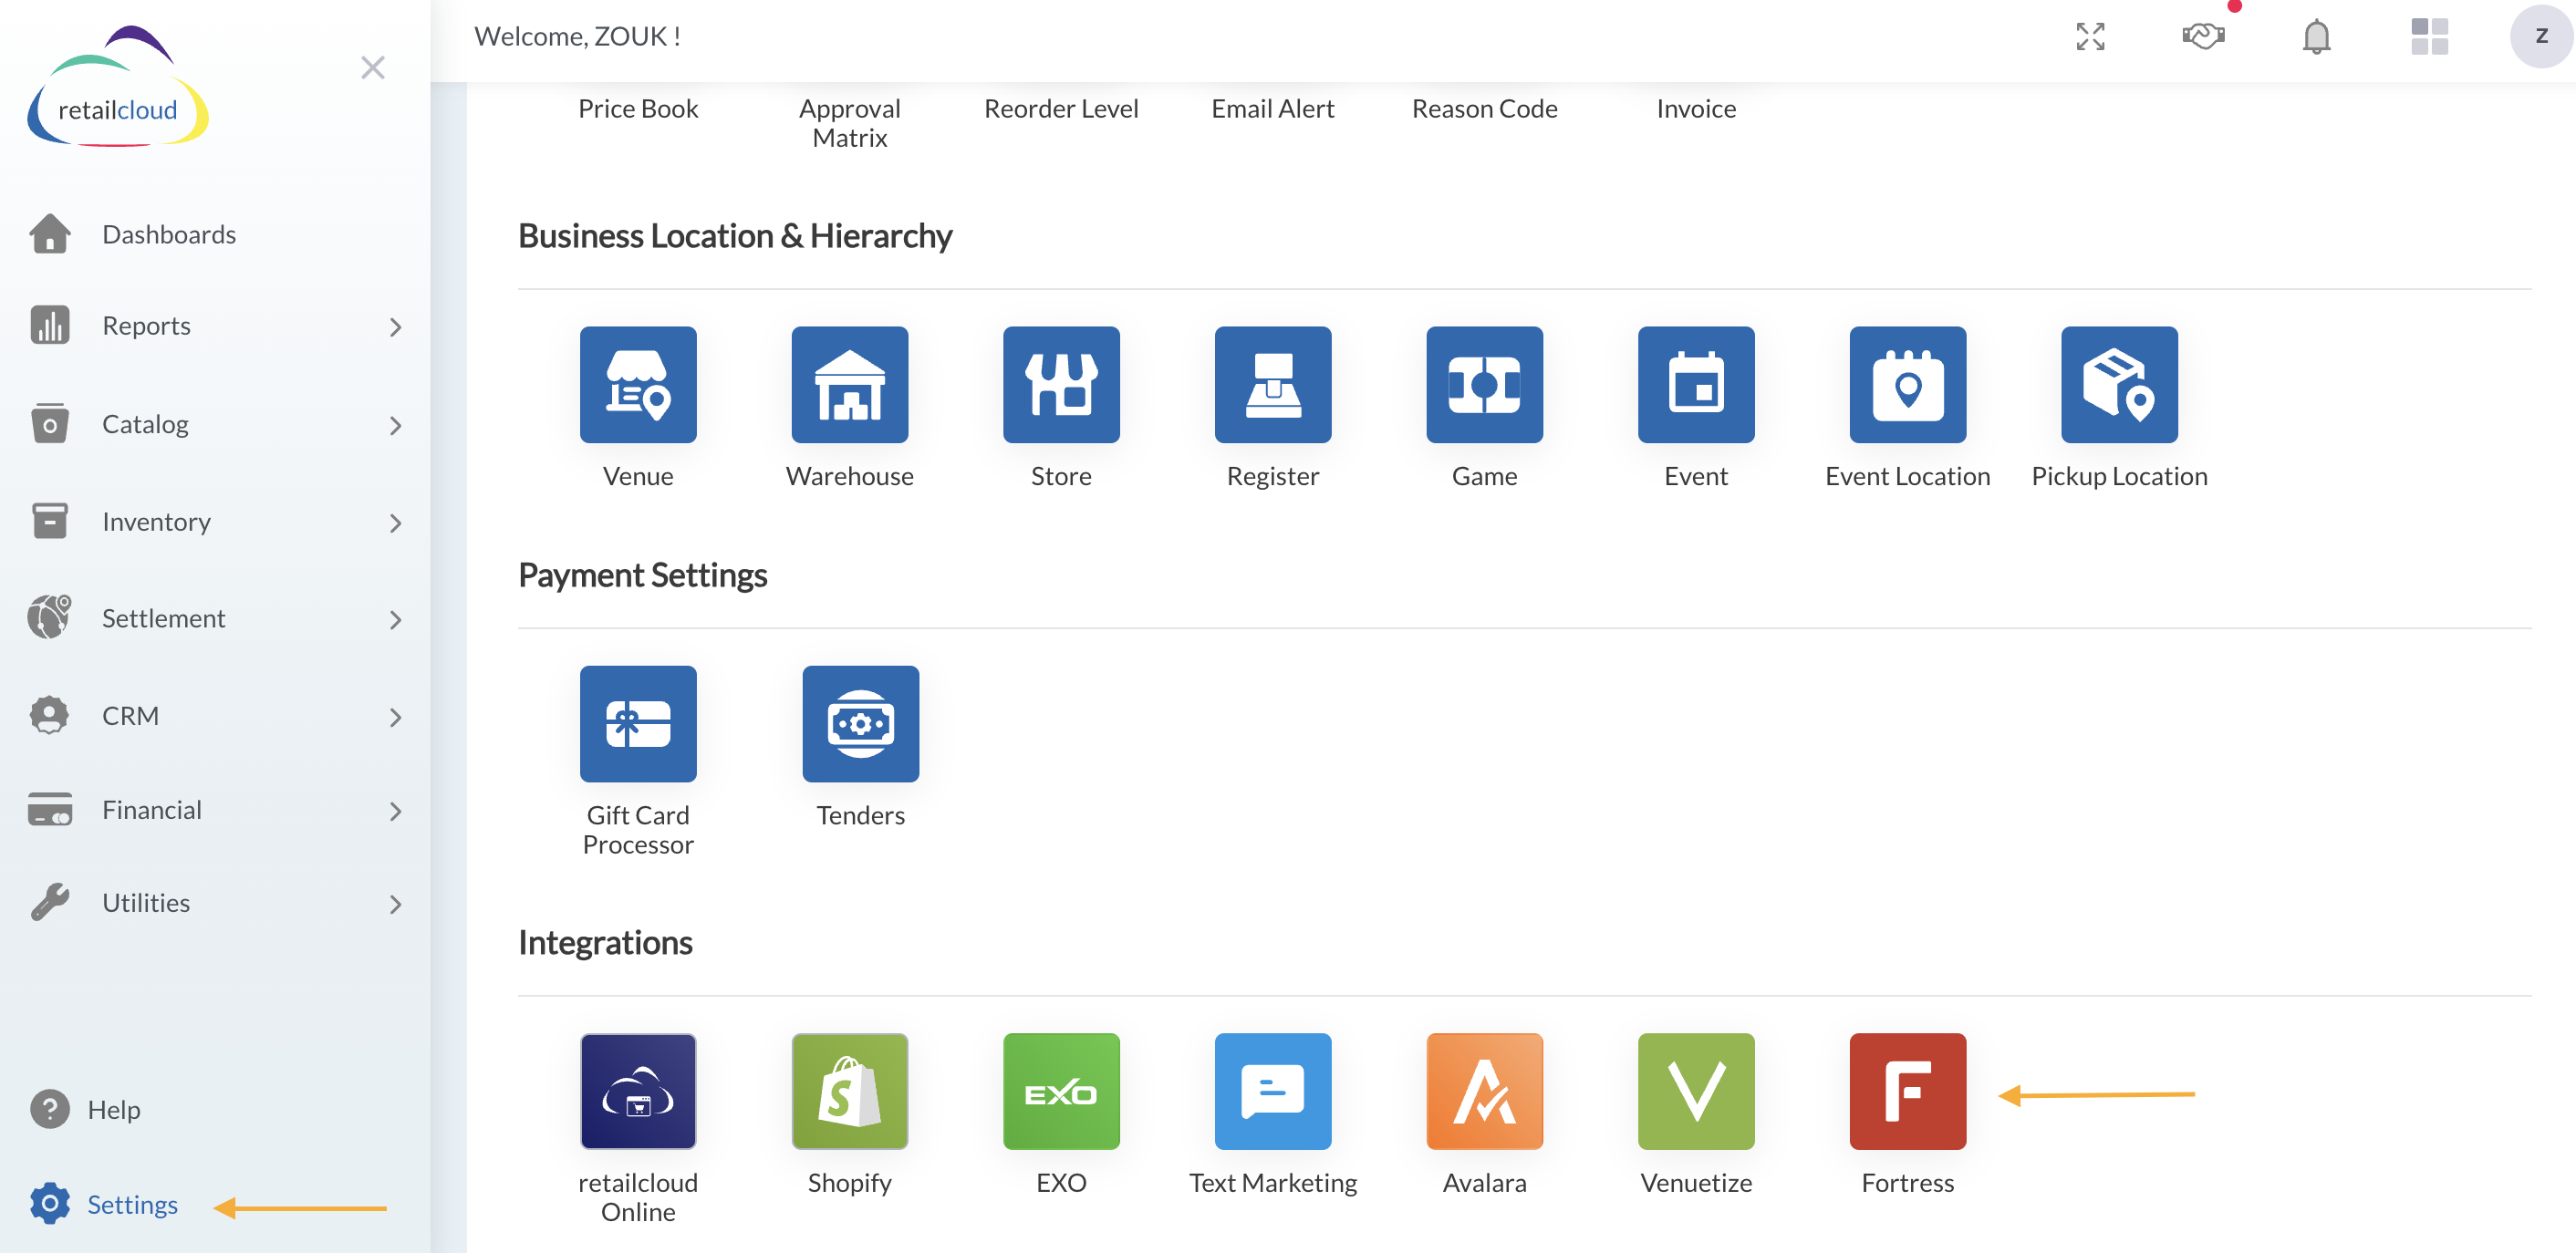Viewport: 2576px width, 1253px height.
Task: Open Email Alert
Action: pyautogui.click(x=1273, y=108)
